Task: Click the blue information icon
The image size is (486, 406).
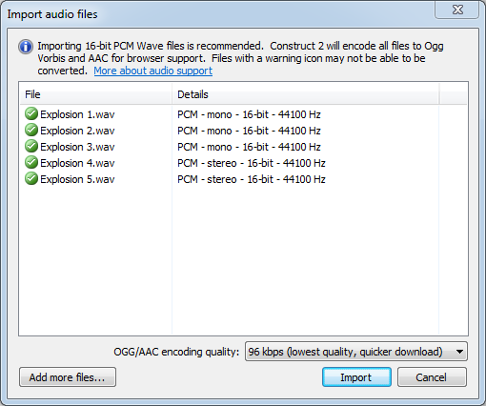Action: (x=26, y=47)
